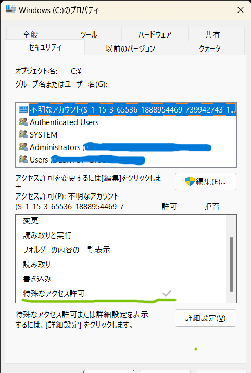Click the drive icon in title bar
251x373 pixels.
[10, 9]
